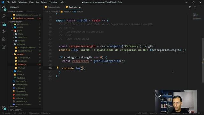Open the .eslintrc.js file
This screenshot has height=115, width=204.
20,88
